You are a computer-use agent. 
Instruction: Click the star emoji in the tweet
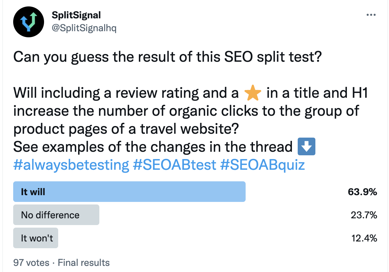coord(253,94)
